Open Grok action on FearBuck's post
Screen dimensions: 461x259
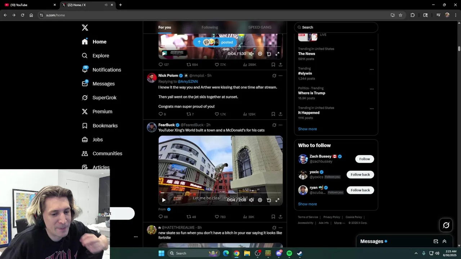[274, 125]
